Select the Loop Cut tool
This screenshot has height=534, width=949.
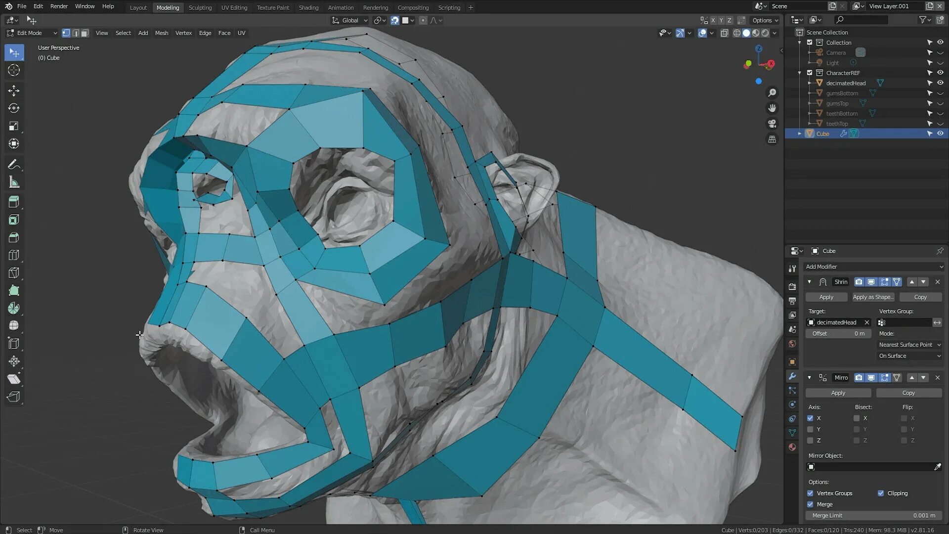click(x=14, y=255)
